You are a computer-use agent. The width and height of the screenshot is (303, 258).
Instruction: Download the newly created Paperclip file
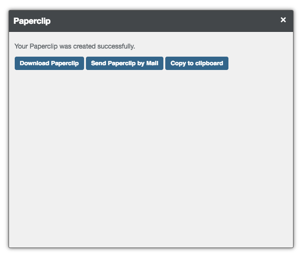point(49,63)
